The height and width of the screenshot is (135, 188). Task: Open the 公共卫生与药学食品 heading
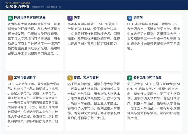click(x=148, y=78)
